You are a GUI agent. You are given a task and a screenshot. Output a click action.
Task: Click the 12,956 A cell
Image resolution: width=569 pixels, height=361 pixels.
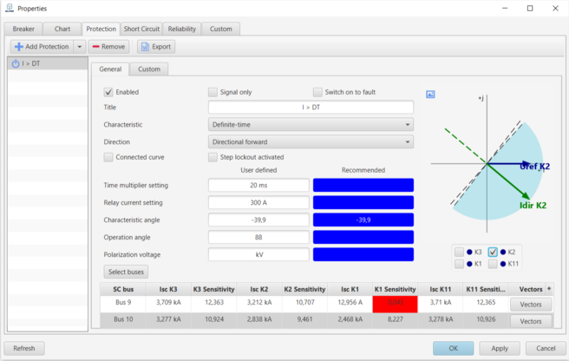350,303
